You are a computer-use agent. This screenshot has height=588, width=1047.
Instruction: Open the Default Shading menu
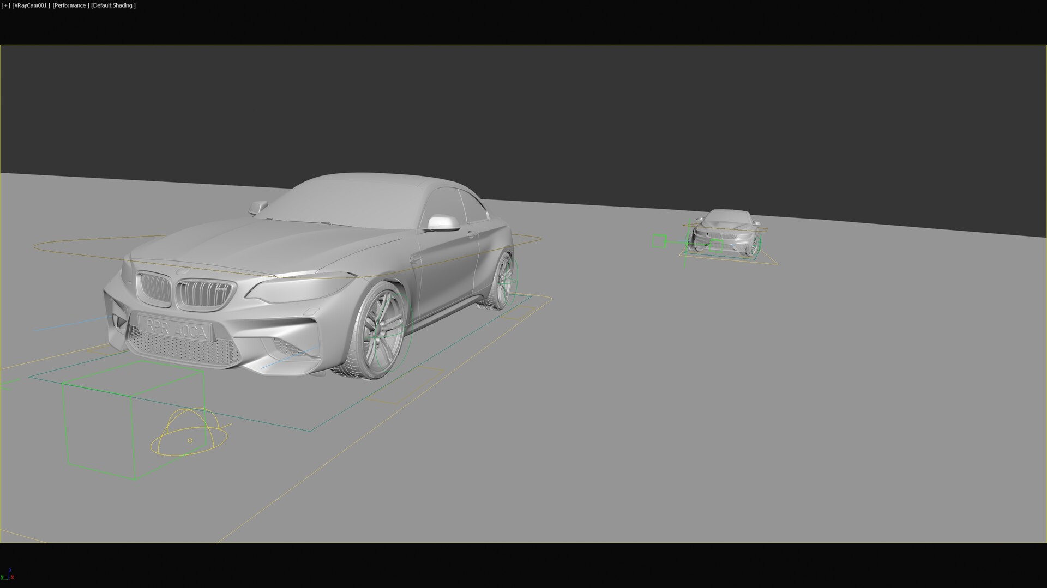click(x=113, y=5)
